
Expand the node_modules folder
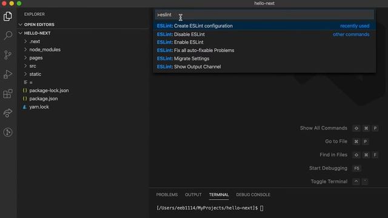[25, 50]
